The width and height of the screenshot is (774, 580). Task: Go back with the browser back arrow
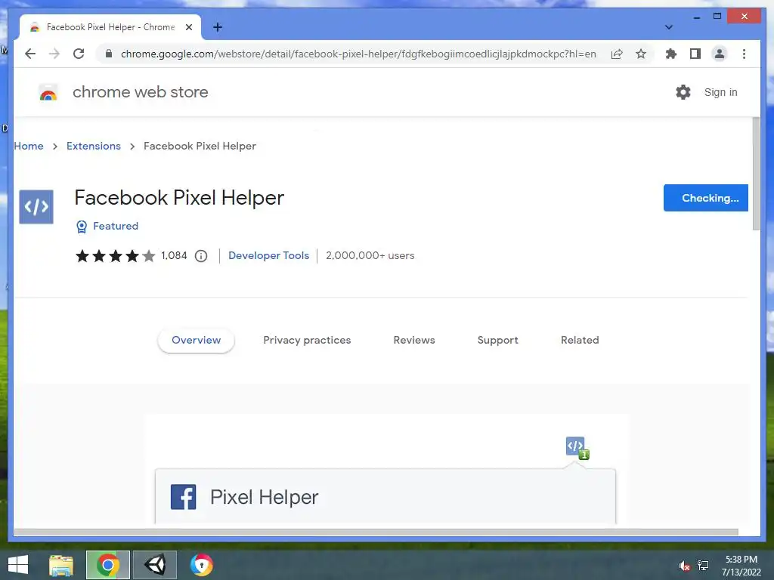coord(30,54)
